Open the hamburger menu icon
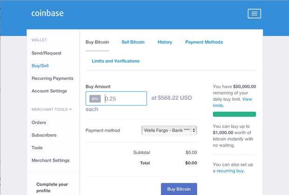The width and height of the screenshot is (289, 195). pos(254,13)
